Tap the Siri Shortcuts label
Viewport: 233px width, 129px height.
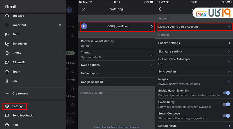(x=167, y=126)
